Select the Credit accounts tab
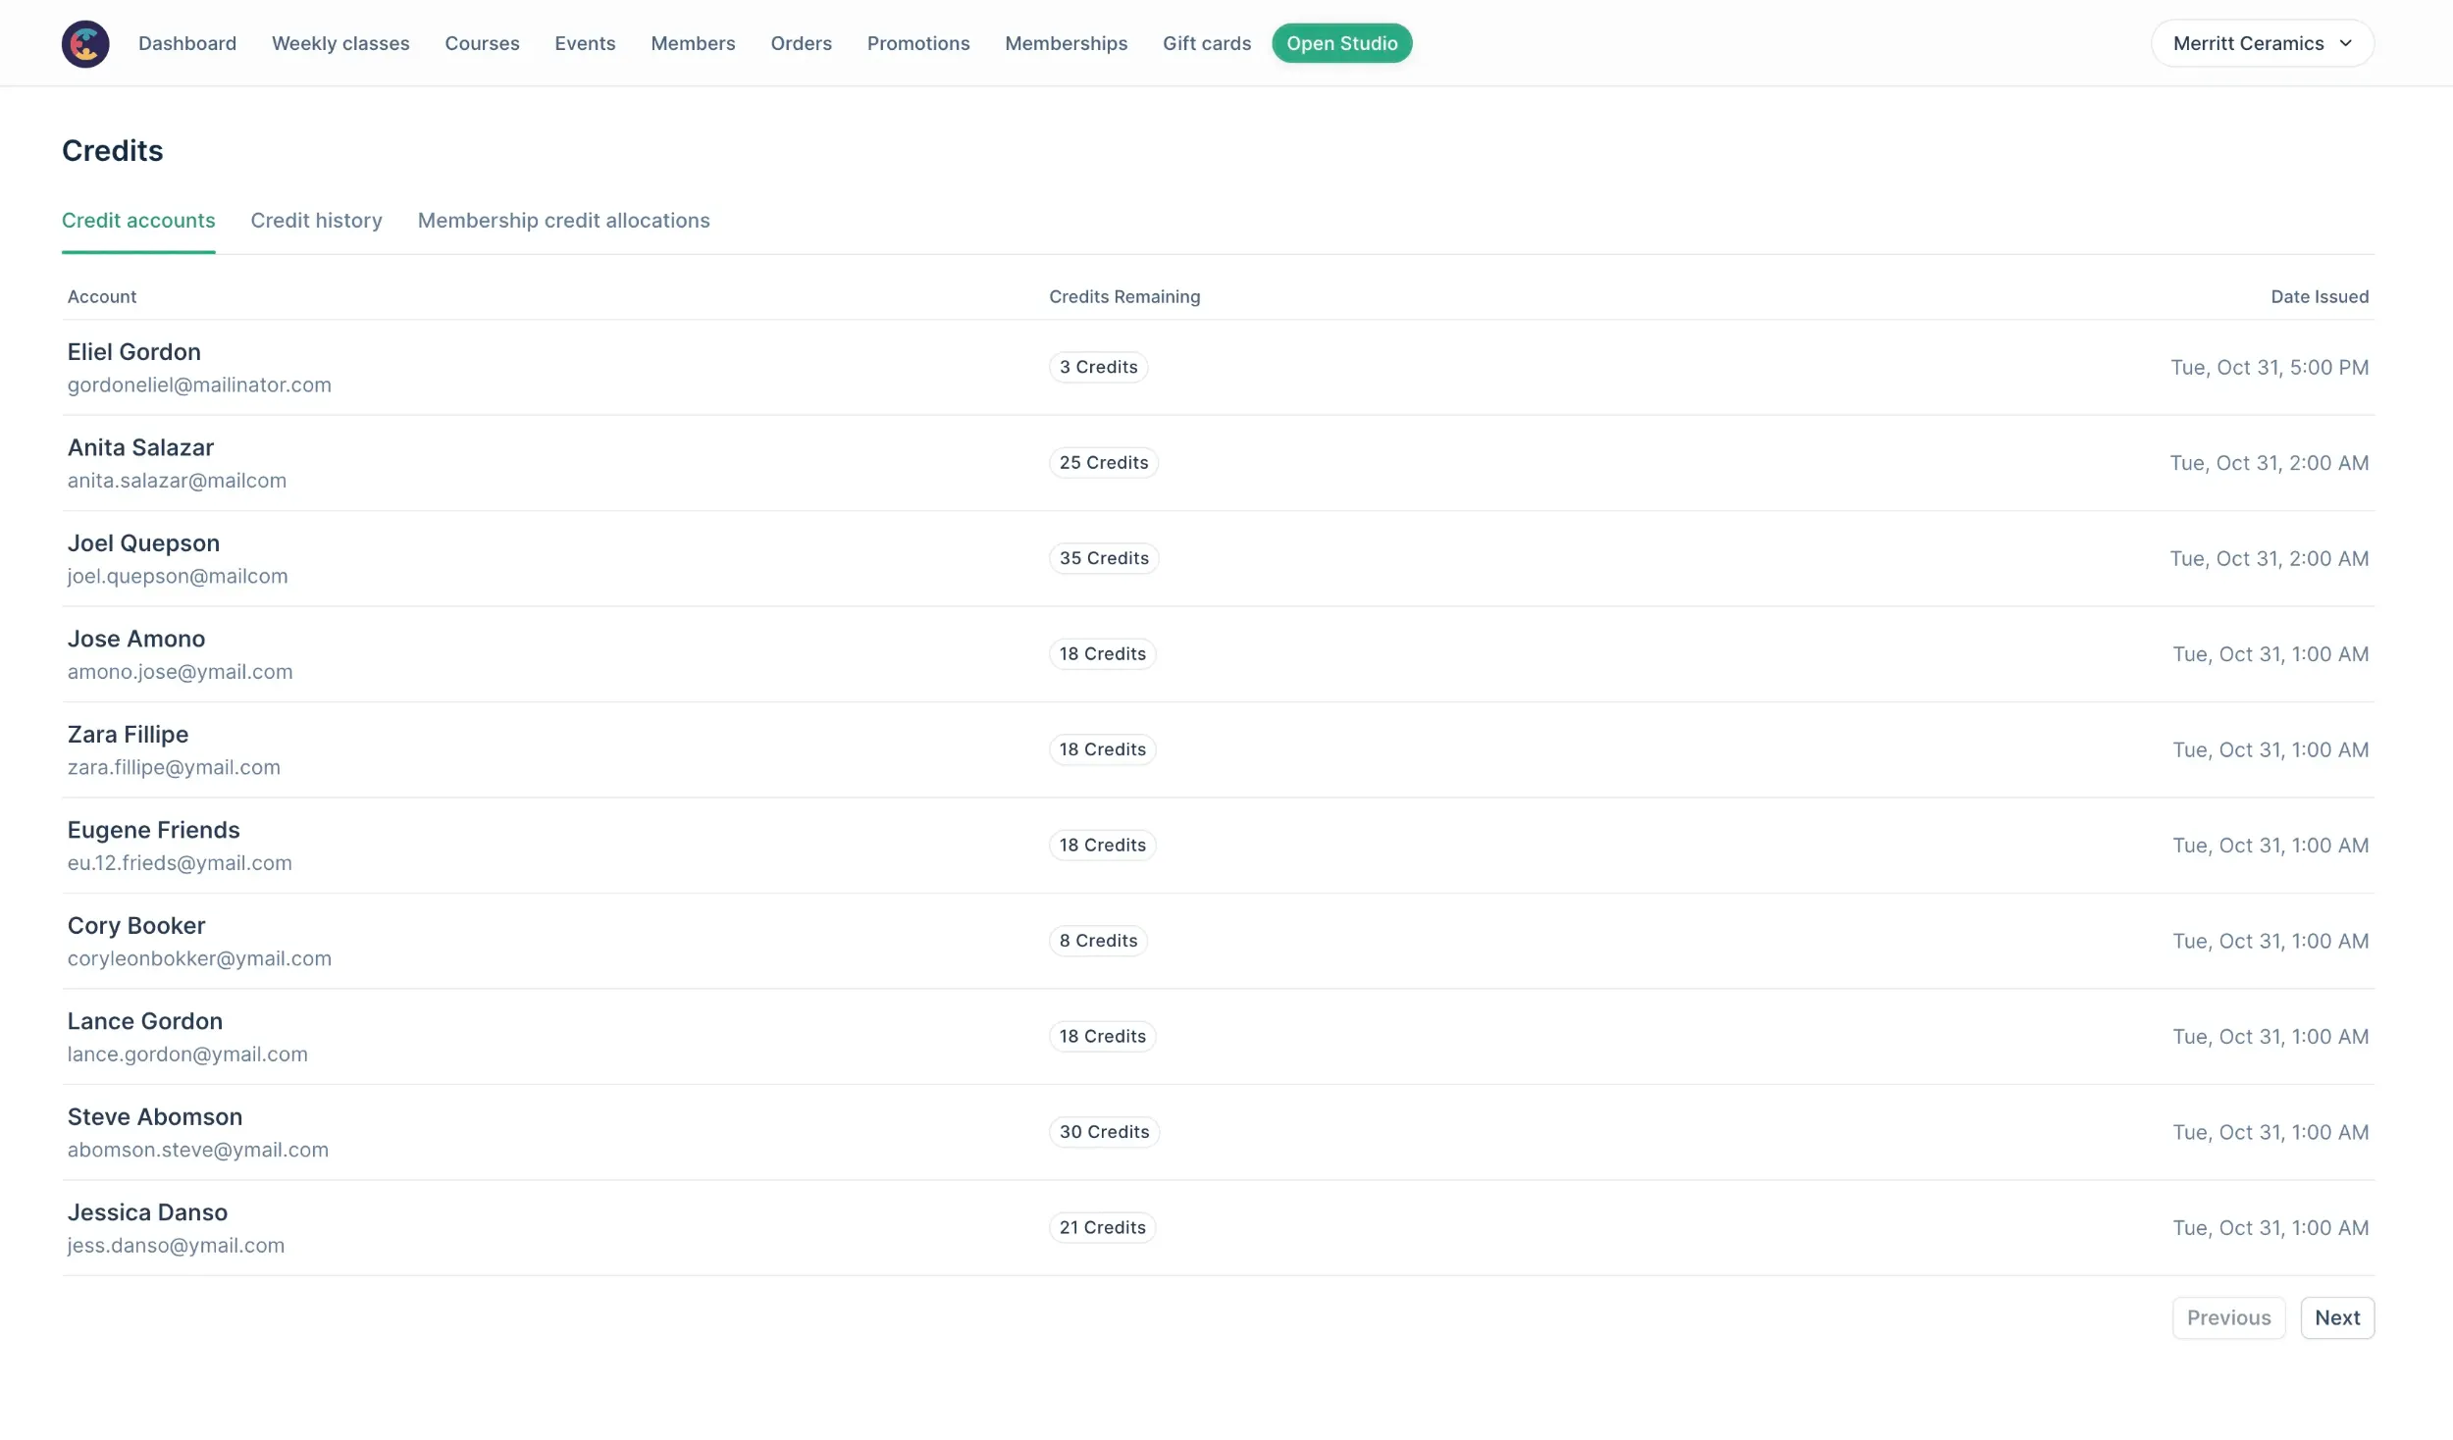The height and width of the screenshot is (1440, 2453). (138, 221)
